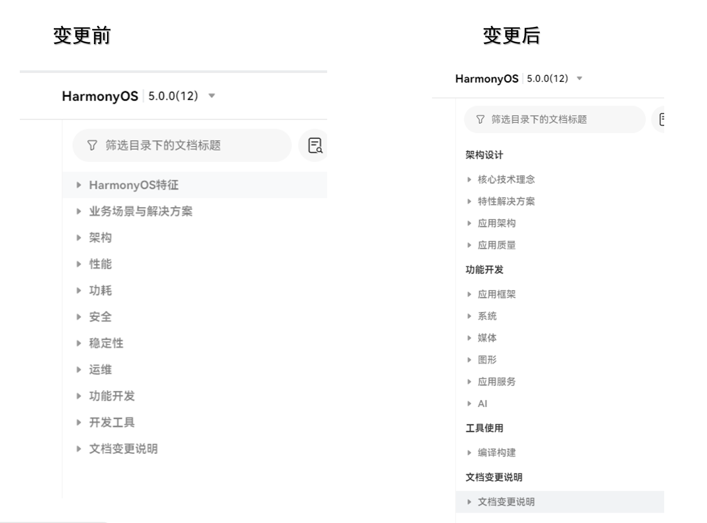Expand the HarmonyOS特征 tree arrow
Image resolution: width=707 pixels, height=523 pixels.
[80, 185]
